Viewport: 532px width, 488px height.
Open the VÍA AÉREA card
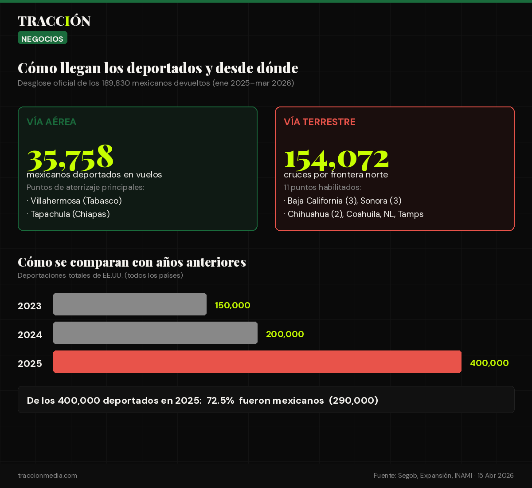pyautogui.click(x=137, y=169)
